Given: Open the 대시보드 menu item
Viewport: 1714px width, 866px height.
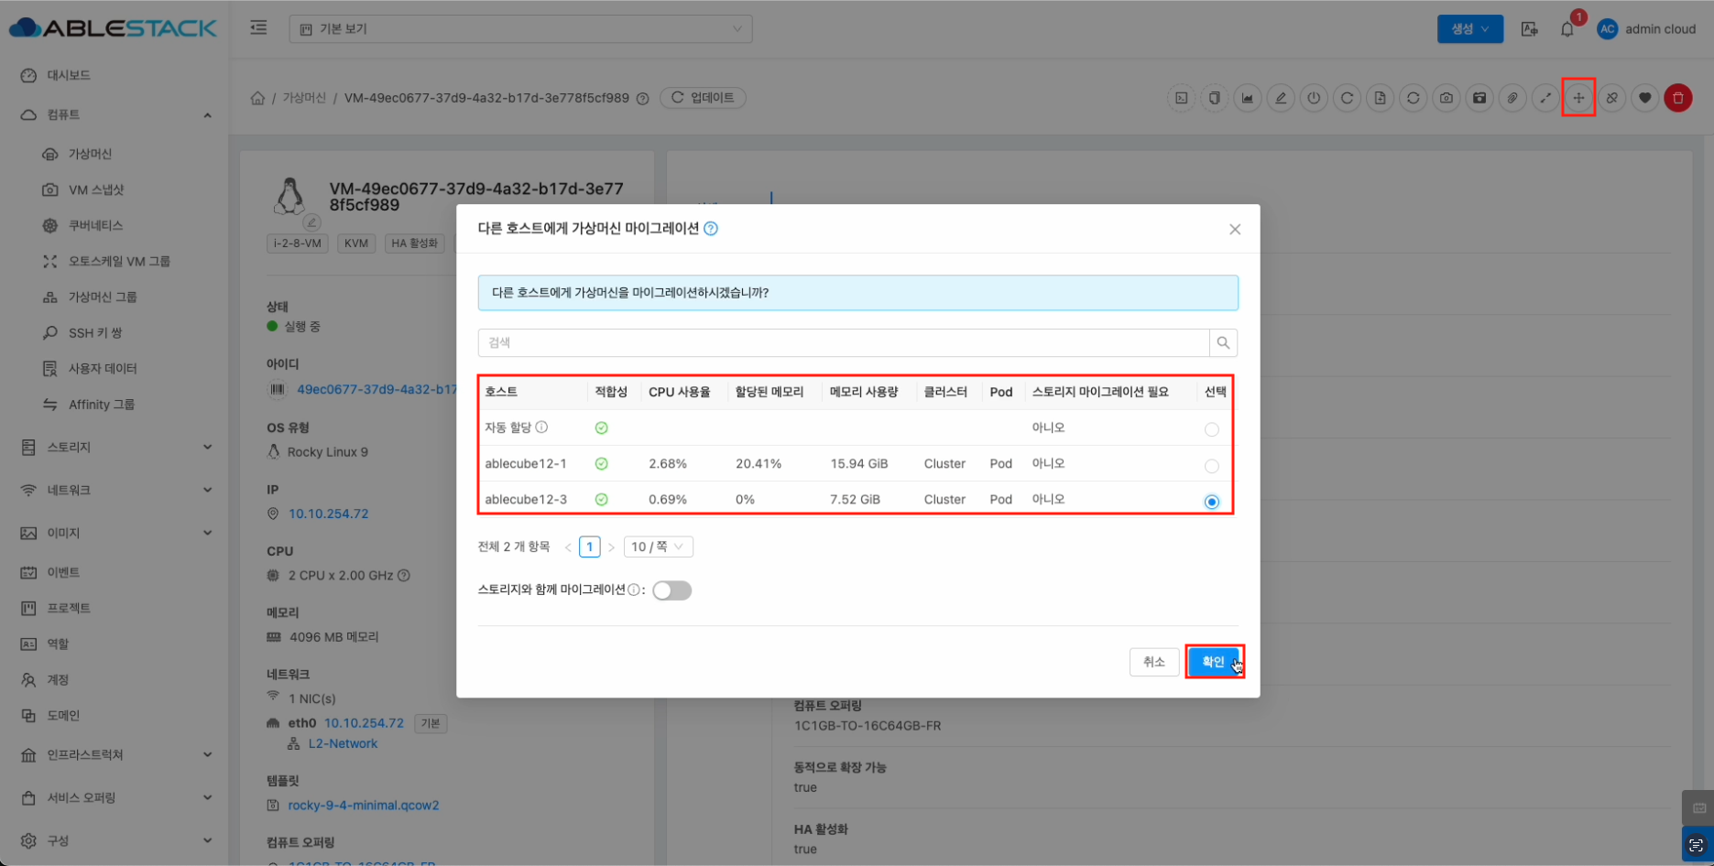Looking at the screenshot, I should [69, 75].
